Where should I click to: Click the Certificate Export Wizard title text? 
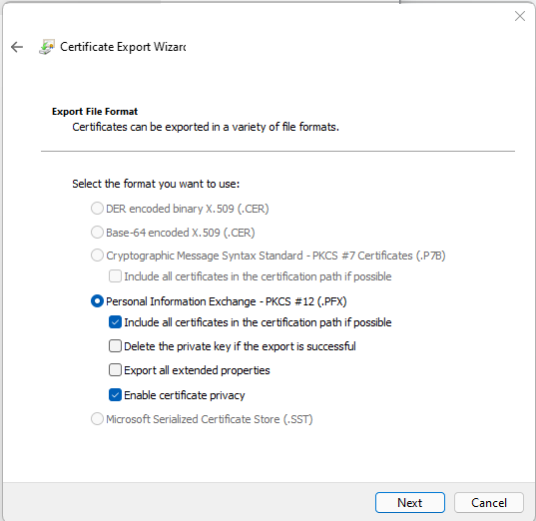pos(123,47)
